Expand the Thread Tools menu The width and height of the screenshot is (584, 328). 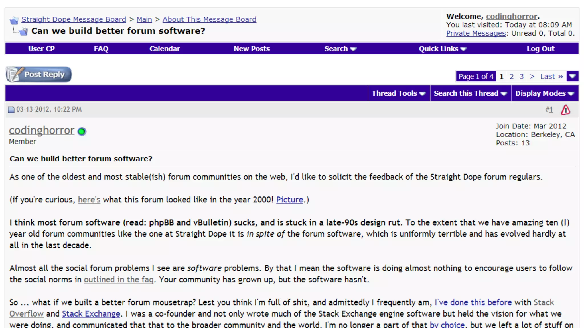398,93
